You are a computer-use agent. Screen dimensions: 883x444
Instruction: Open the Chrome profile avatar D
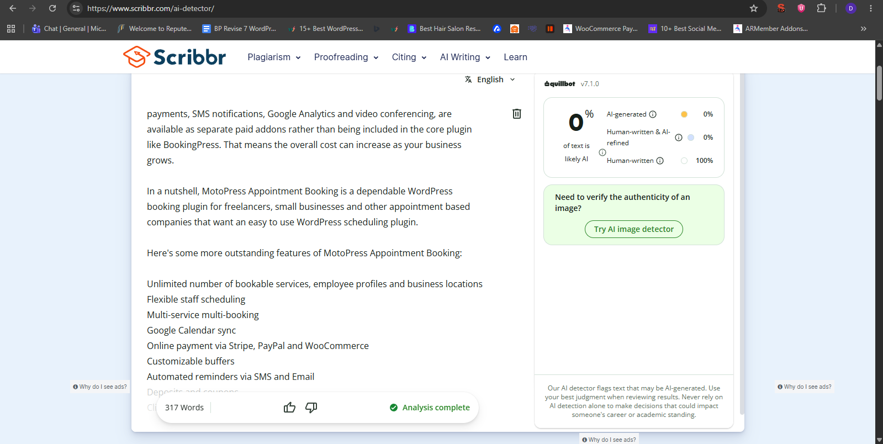click(851, 8)
